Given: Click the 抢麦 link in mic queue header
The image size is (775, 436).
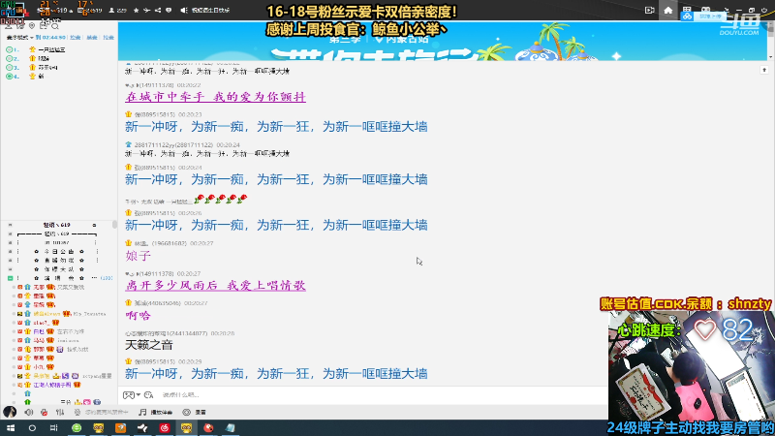Looking at the screenshot, I should coord(76,38).
